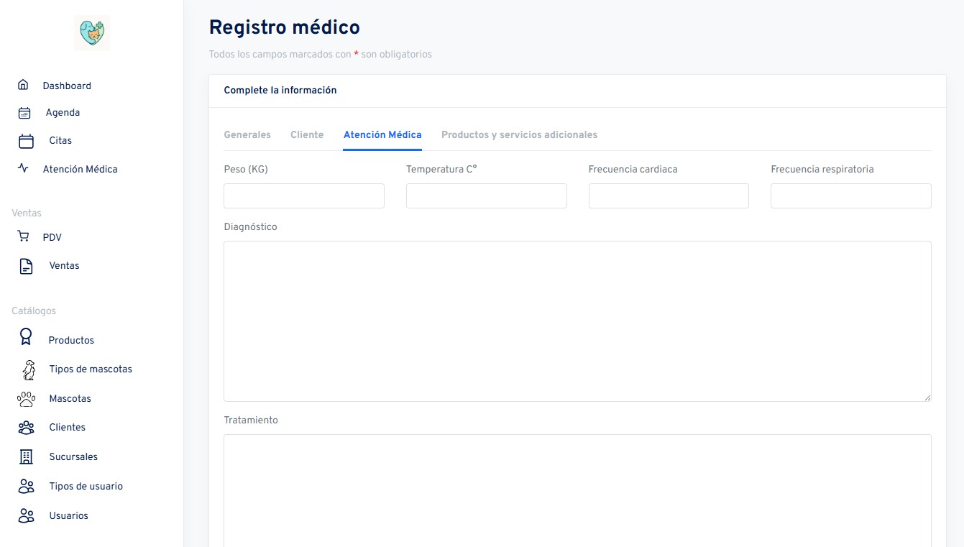
Task: Click the Citas calendar icon
Action: pyautogui.click(x=26, y=141)
